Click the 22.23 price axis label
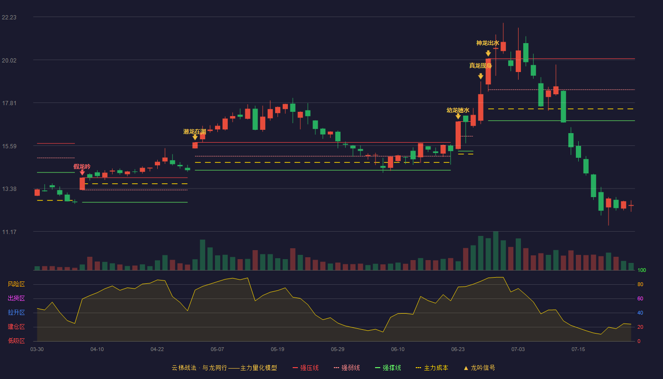663x379 pixels. 9,17
